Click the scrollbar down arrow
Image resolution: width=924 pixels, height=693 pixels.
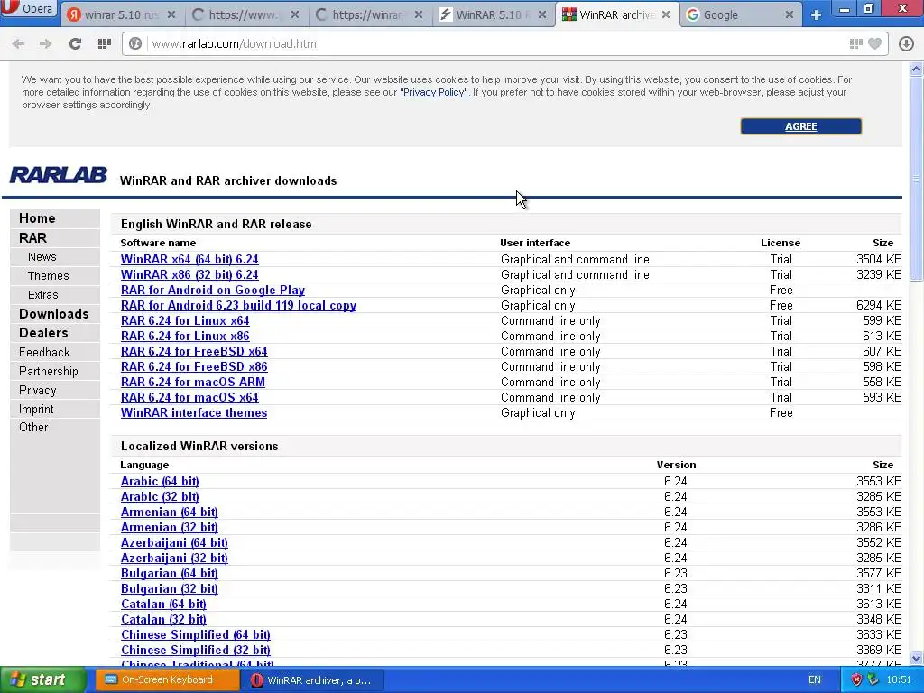point(917,659)
